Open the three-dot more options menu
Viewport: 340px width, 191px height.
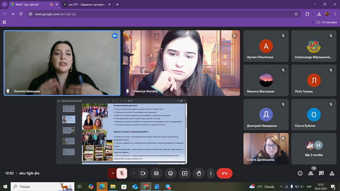211,173
